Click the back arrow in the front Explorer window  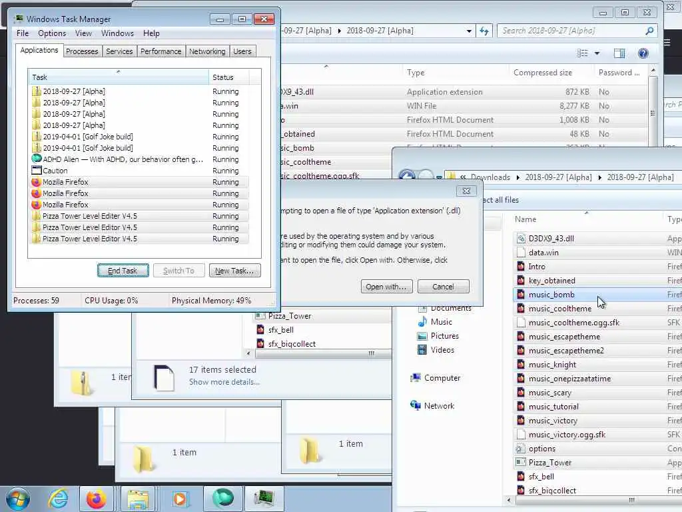407,175
